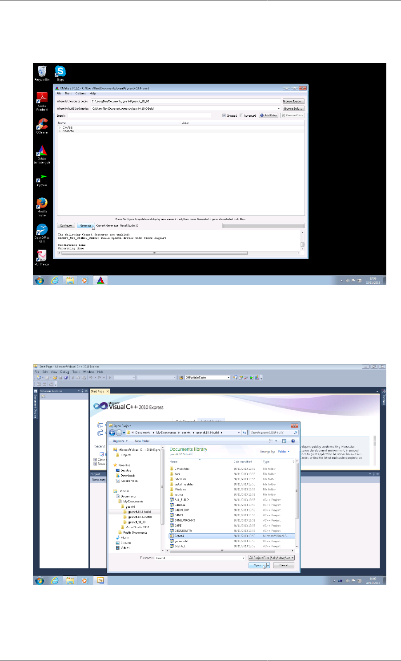Open the Cygwin desktop shortcut
The width and height of the screenshot is (401, 661).
tap(42, 180)
